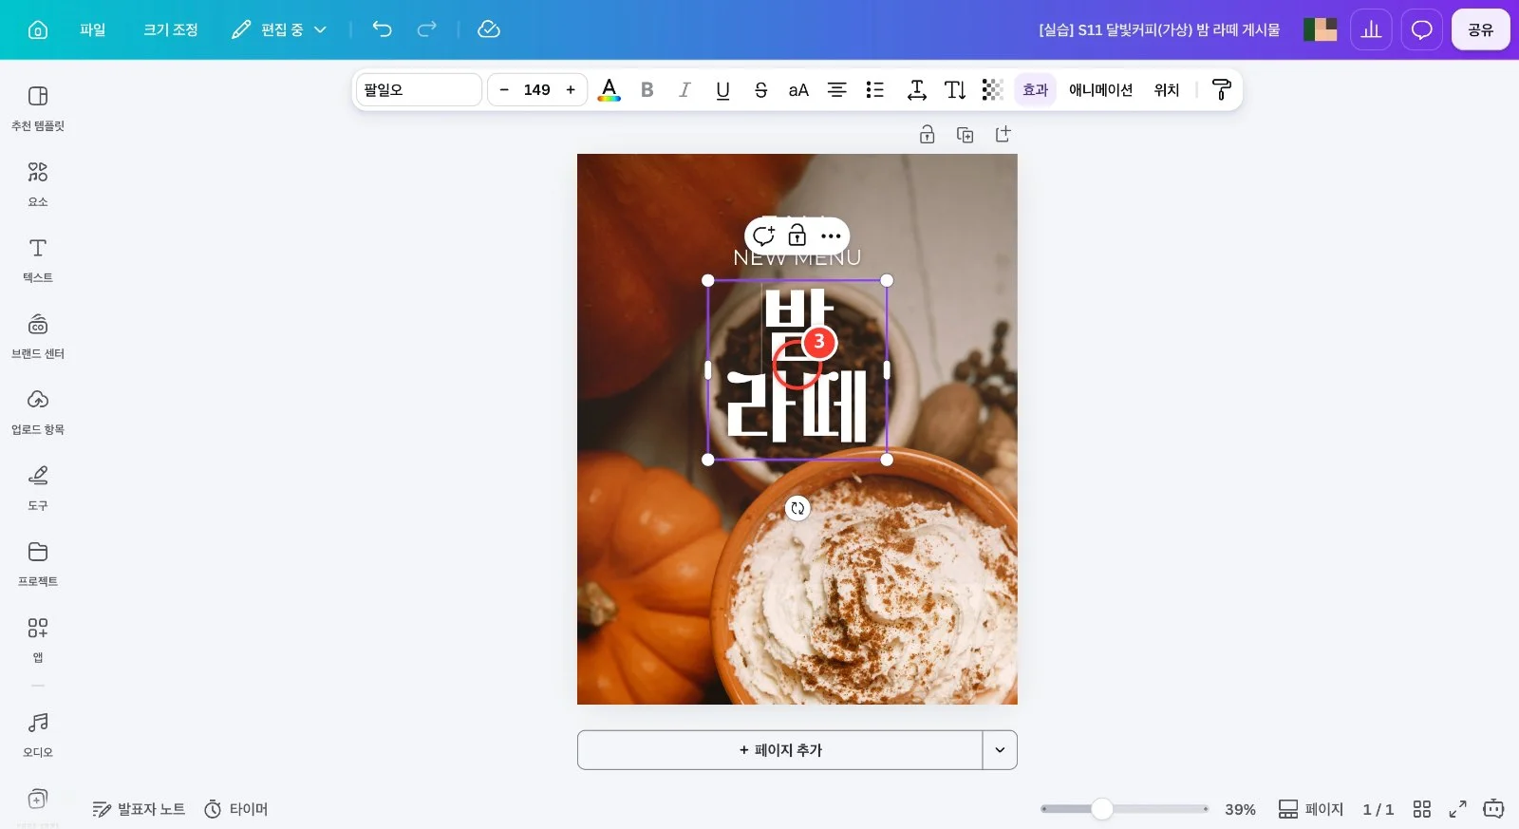Open letter and line spacing options
The width and height of the screenshot is (1519, 829).
pos(916,89)
